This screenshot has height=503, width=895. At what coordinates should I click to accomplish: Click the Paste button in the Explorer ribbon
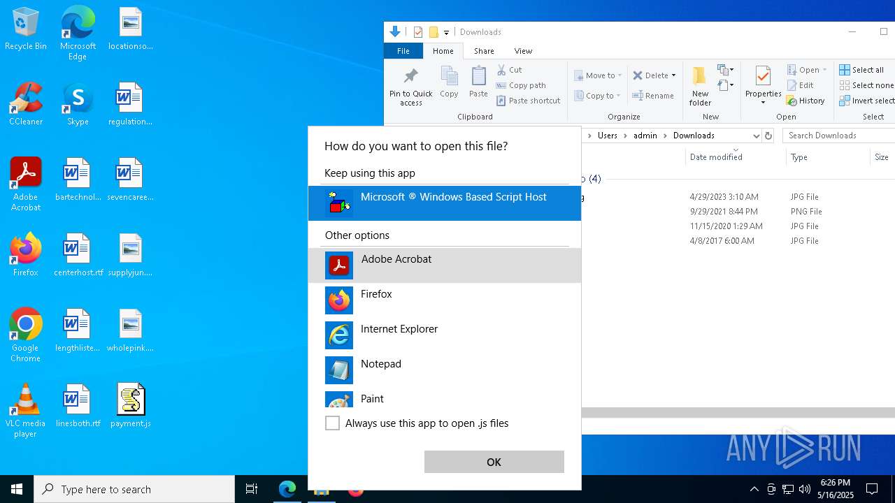tap(478, 82)
